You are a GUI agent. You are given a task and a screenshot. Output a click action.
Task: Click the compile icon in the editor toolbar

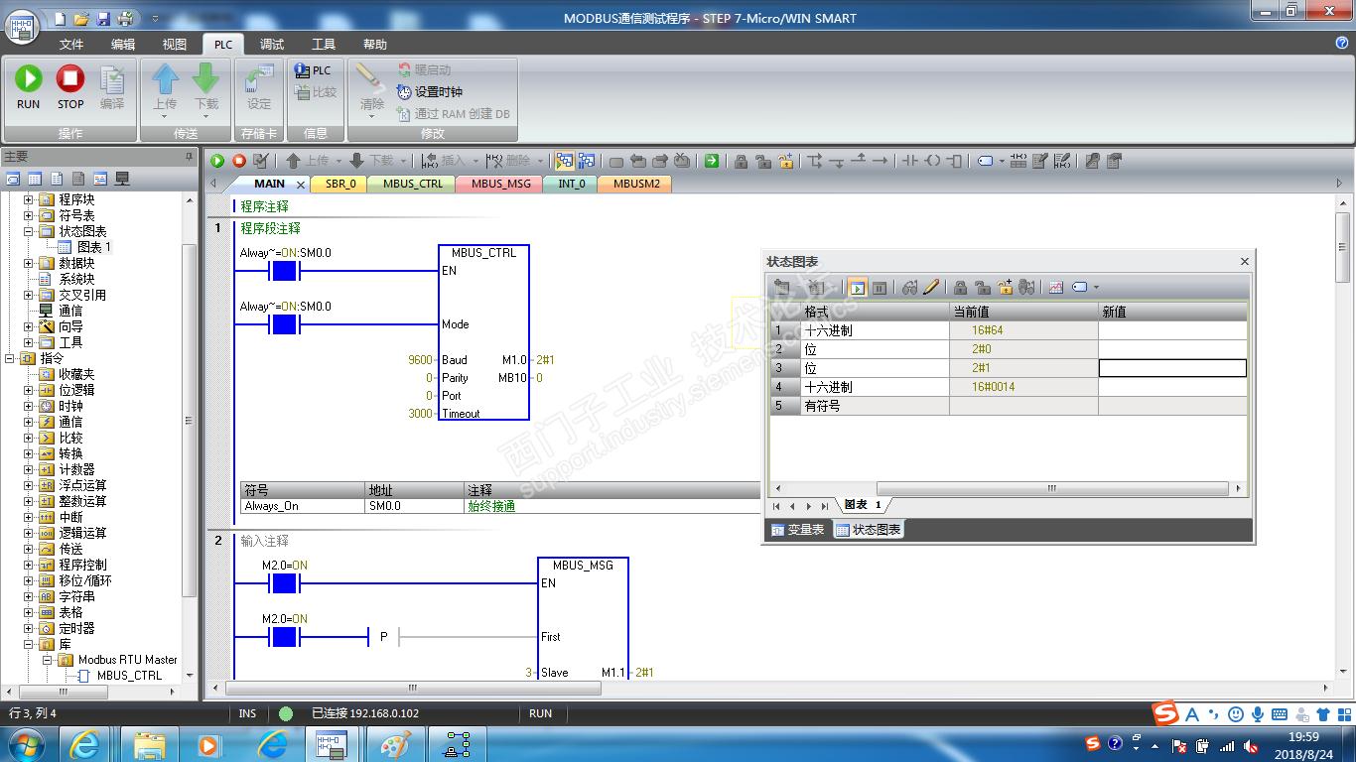[261, 161]
